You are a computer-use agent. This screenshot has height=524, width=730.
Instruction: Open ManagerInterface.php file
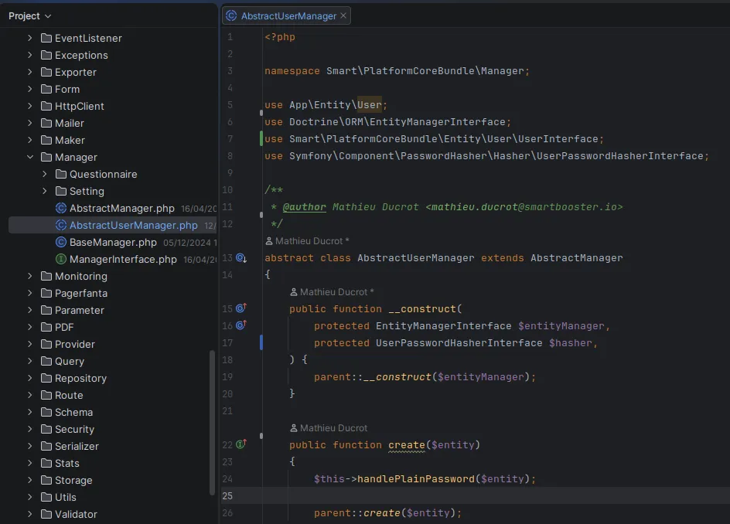click(x=123, y=259)
